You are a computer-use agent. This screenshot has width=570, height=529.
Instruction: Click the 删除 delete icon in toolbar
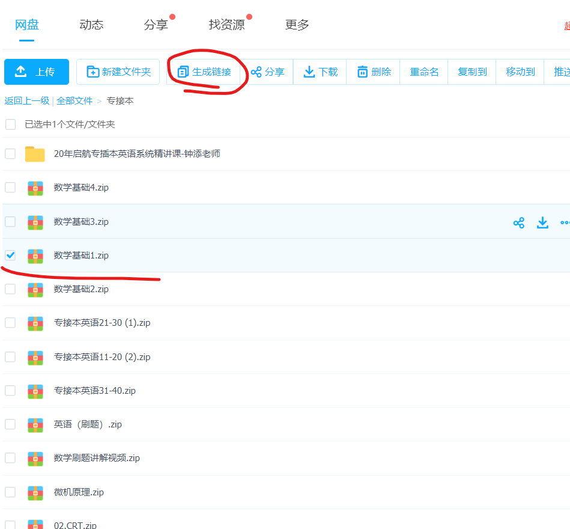(x=364, y=71)
